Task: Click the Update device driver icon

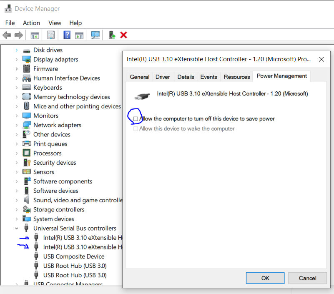Action: (112, 35)
